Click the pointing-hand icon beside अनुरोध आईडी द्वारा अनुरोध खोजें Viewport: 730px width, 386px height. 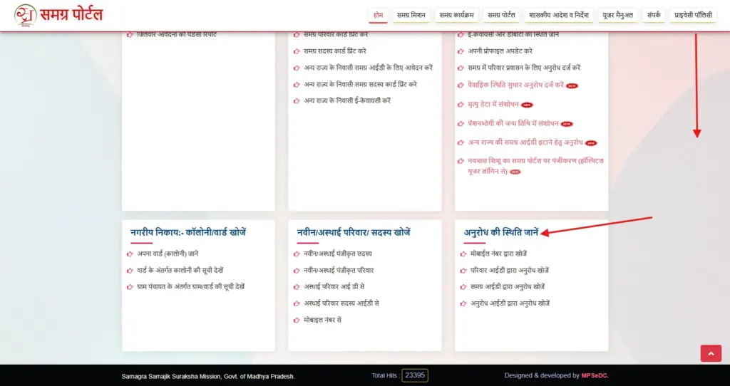click(463, 303)
